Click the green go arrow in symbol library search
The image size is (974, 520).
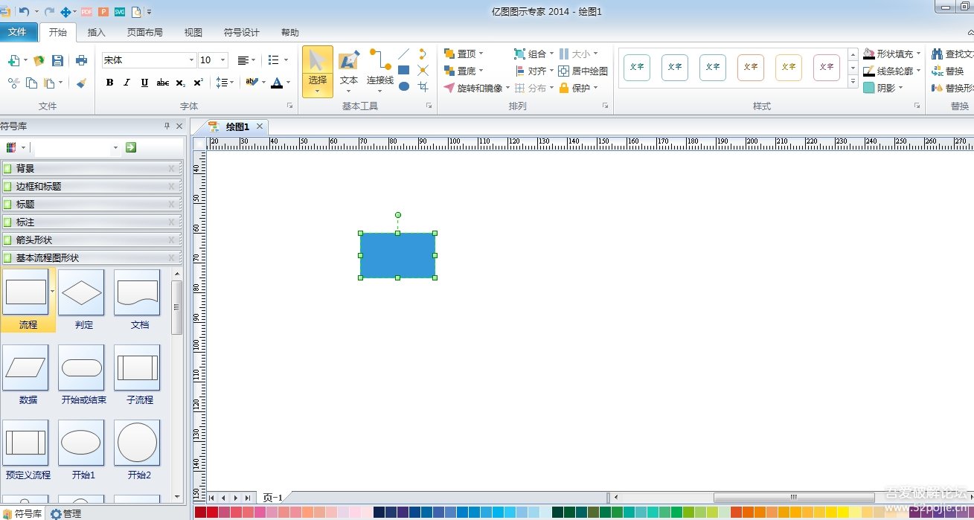[x=131, y=147]
